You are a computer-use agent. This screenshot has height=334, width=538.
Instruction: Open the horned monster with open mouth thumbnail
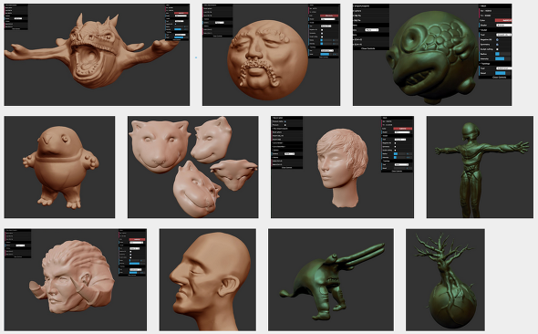coord(97,55)
